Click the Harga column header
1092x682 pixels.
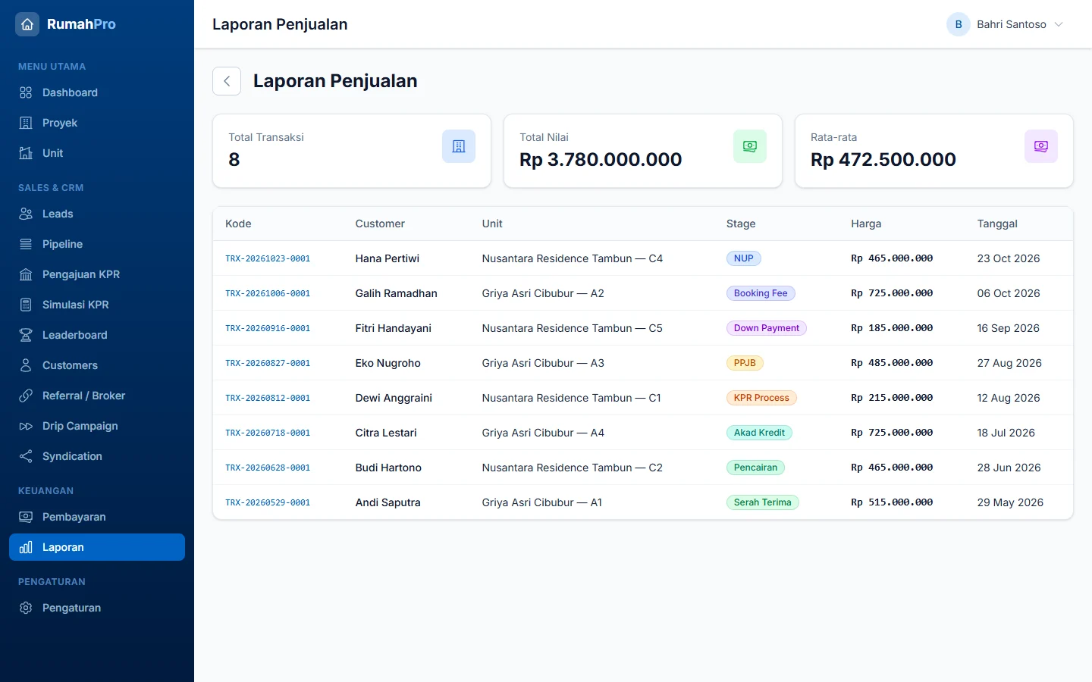[866, 224]
